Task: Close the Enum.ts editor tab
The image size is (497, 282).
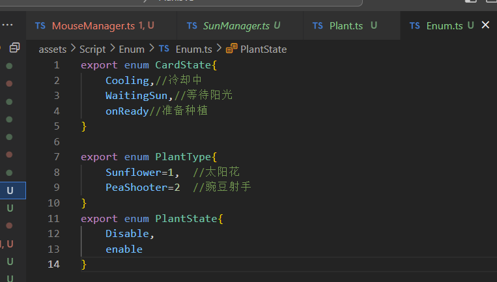Action: pos(485,25)
